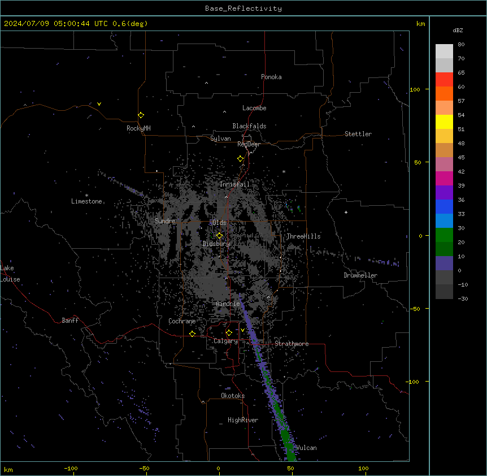This screenshot has width=487, height=476.
Task: Click the asterisk marker east of Innisfail
Action: point(284,171)
